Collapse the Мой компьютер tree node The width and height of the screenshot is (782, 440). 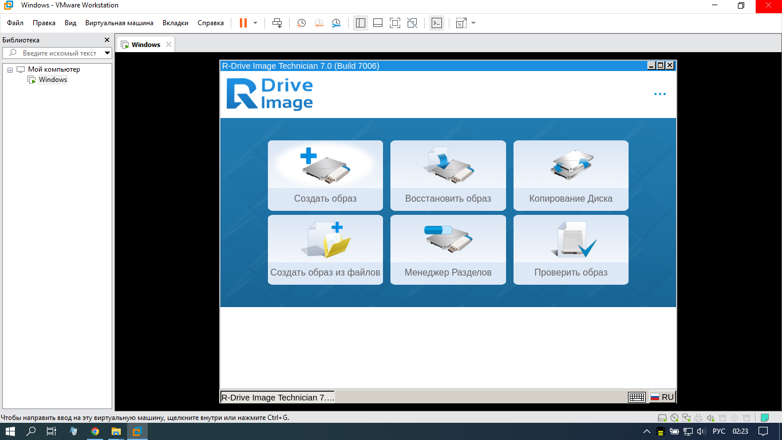click(10, 69)
